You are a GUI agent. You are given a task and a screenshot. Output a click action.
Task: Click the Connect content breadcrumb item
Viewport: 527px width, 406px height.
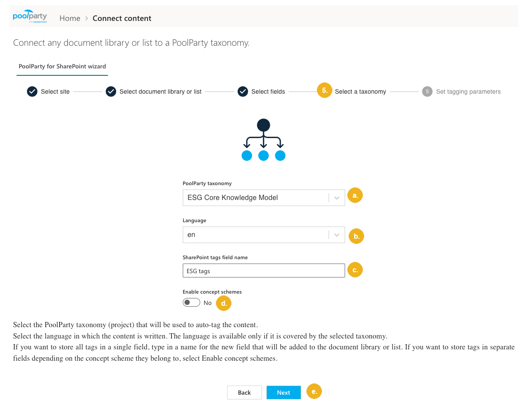click(122, 18)
